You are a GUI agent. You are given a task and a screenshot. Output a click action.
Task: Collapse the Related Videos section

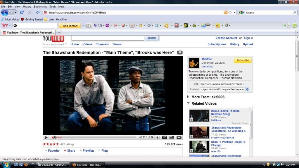(189, 103)
